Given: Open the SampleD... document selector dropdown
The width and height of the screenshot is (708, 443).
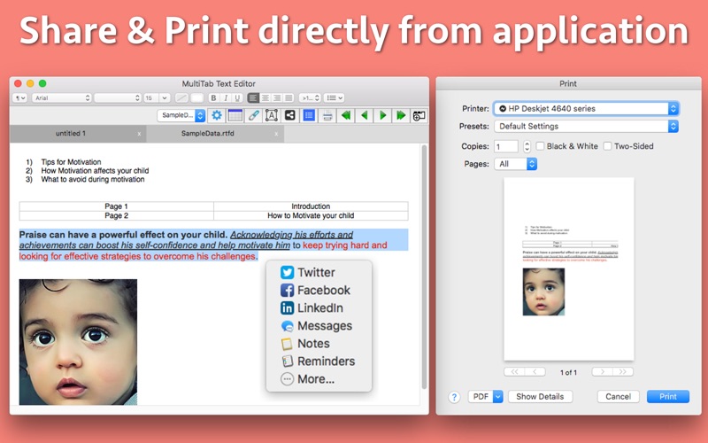Looking at the screenshot, I should coord(181,115).
